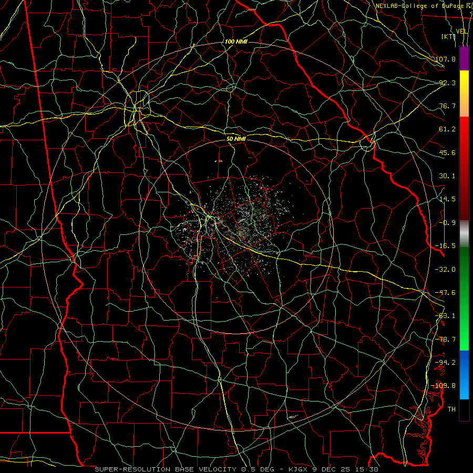The width and height of the screenshot is (473, 473).
Task: Click the -32.0 velocity scale value
Action: point(445,270)
